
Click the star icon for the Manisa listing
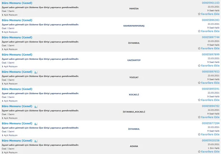(199, 14)
